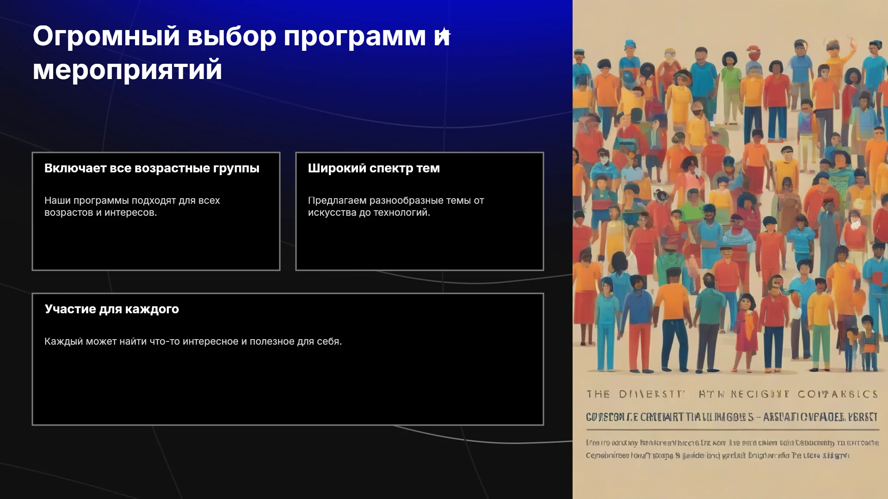Image resolution: width=888 pixels, height=499 pixels.
Task: Click the word 'мероприятий' in the title
Action: (x=128, y=70)
